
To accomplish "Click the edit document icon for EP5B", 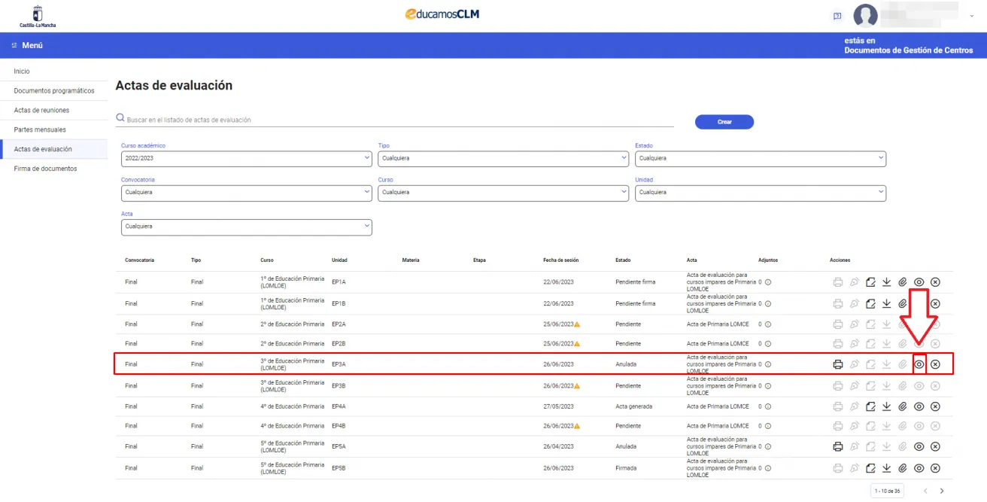I will (x=870, y=468).
